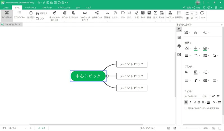Screen dimensions: 224x131
Task: Open the ファイル menu tab
Action: click(x=6, y=8)
